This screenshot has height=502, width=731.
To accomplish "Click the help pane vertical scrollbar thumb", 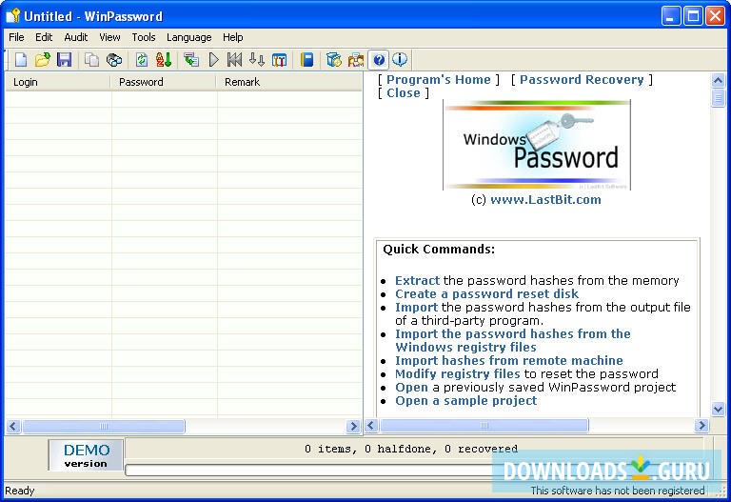I will click(718, 98).
